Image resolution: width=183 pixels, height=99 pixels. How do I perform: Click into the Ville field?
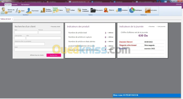[44, 38]
